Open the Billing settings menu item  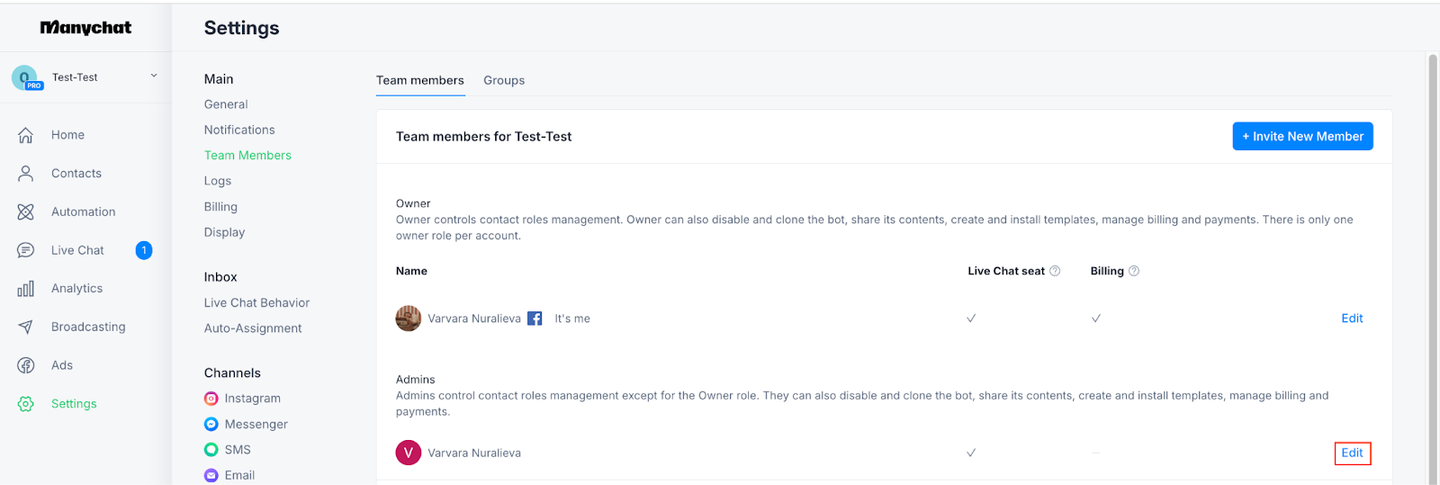click(220, 207)
